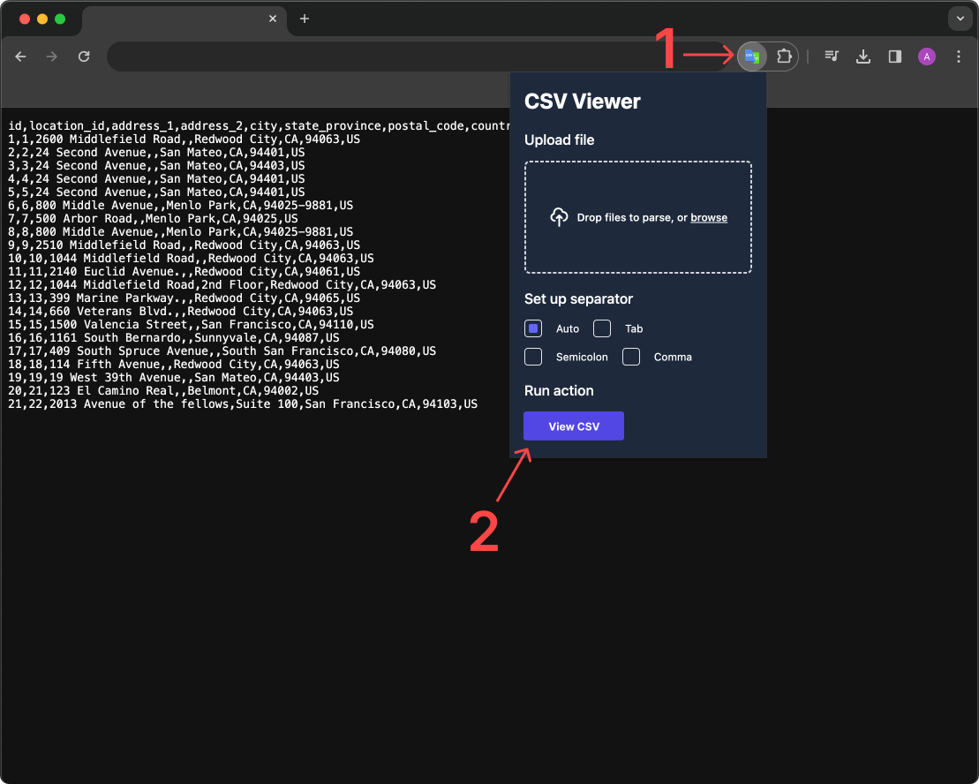Enable the Comma separator checkbox
Viewport: 979px width, 784px height.
(631, 357)
